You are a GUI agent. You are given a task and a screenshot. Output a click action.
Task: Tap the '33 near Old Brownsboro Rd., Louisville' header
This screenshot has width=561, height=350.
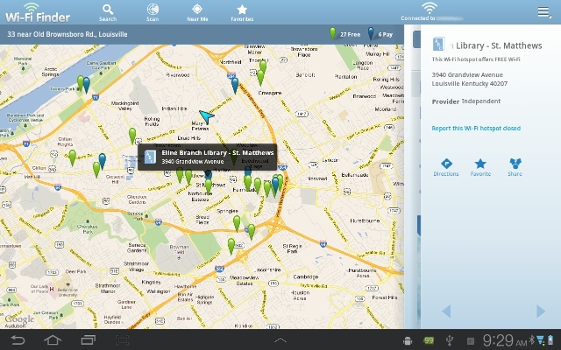[67, 34]
